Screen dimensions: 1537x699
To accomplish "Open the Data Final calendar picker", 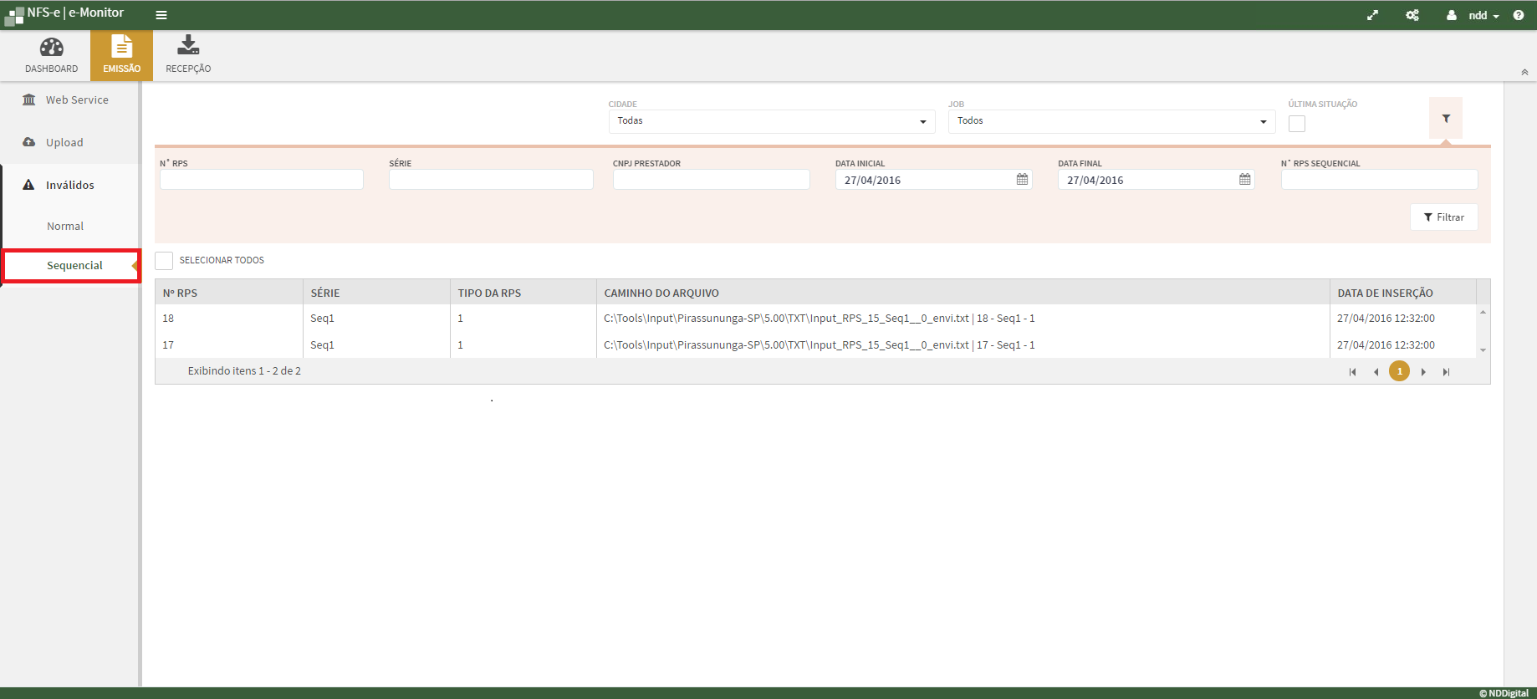I will coord(1244,180).
